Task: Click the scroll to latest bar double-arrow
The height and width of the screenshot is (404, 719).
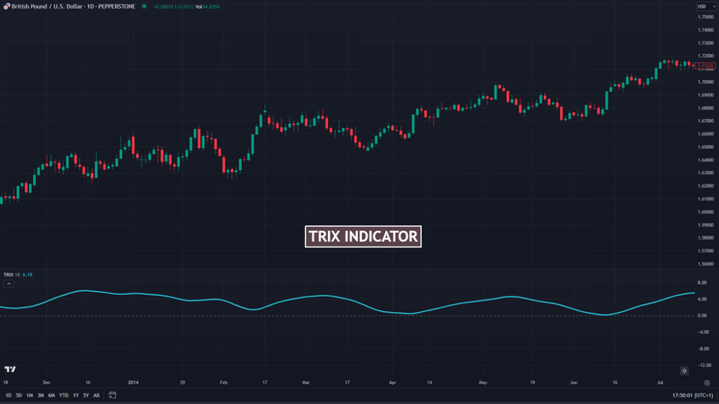Action: 684,370
